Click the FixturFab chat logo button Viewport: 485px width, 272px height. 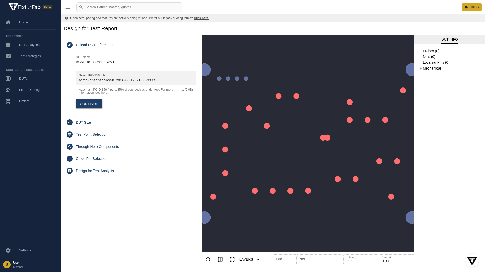(x=472, y=260)
